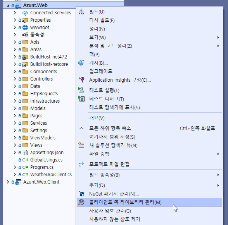The width and height of the screenshot is (228, 225).
Task: Expand the Areas folder arrow
Action: pyautogui.click(x=15, y=50)
